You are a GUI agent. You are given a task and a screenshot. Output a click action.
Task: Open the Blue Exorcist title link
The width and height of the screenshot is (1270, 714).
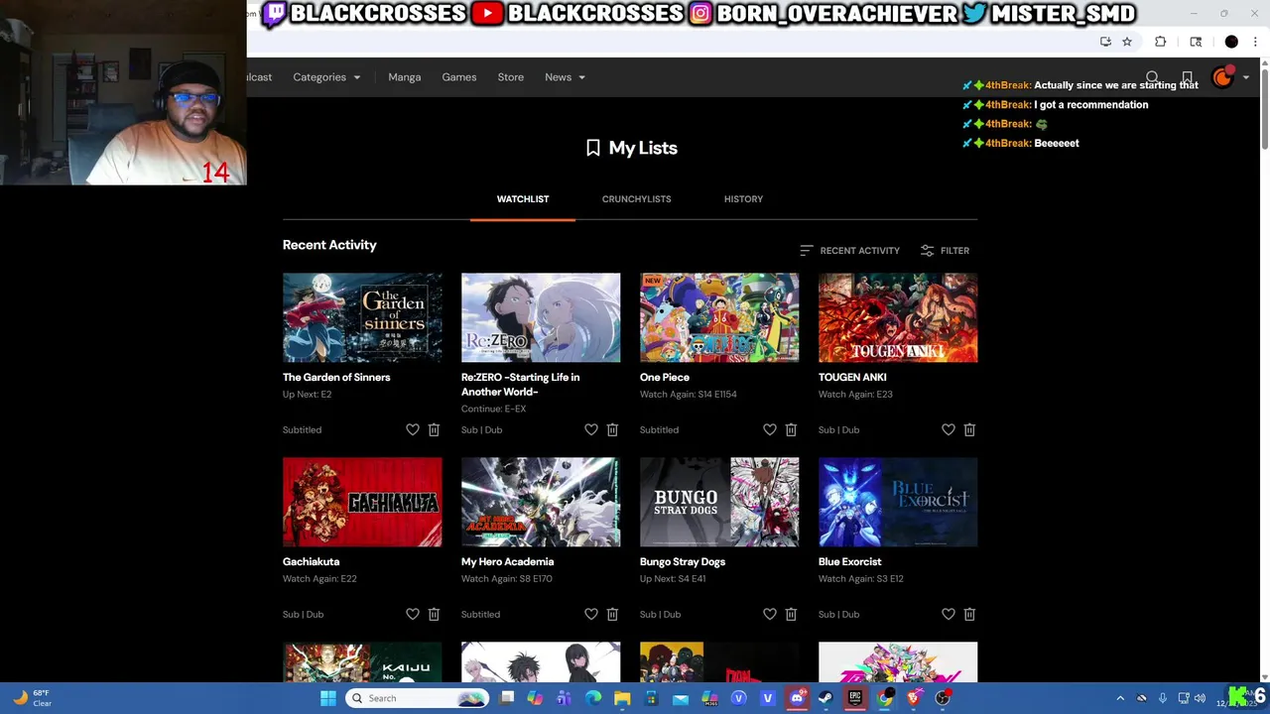coord(849,562)
